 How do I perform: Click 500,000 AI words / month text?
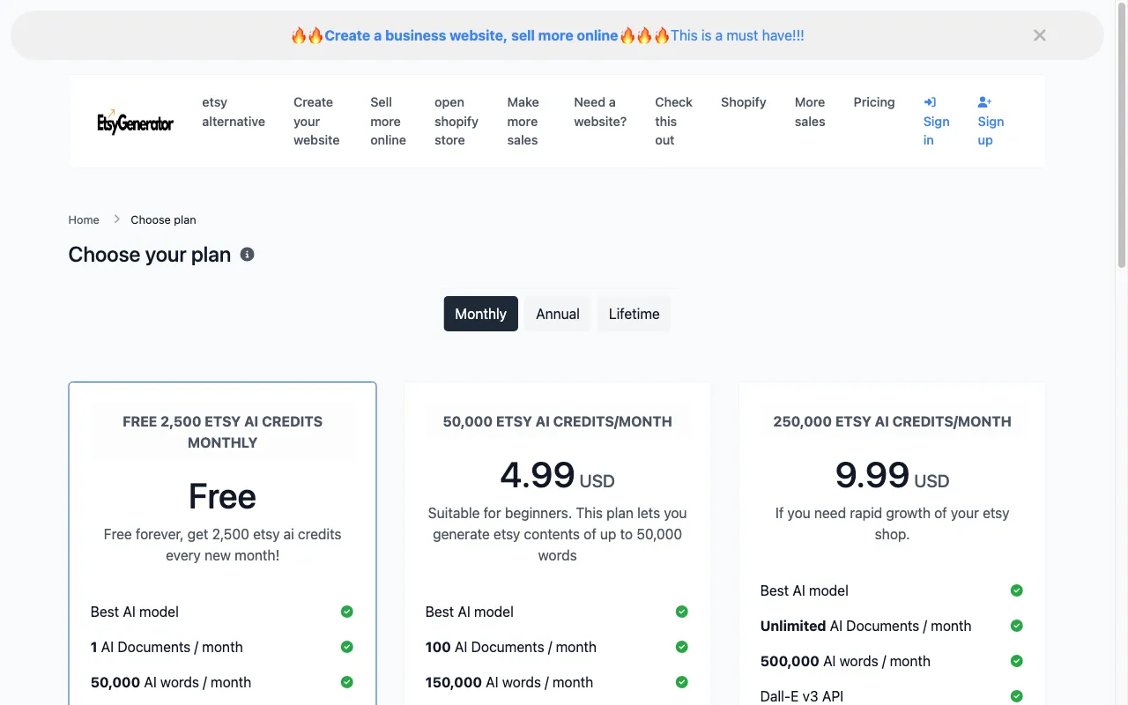pos(845,661)
